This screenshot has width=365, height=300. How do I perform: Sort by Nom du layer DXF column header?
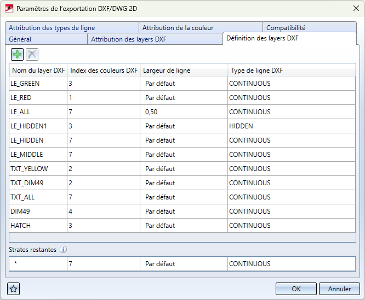pos(38,70)
